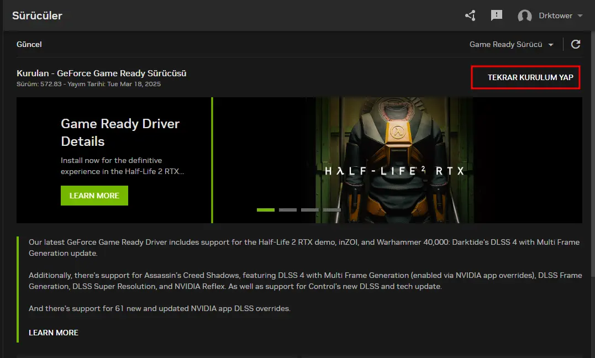Click Game Ready Driver Details heading
This screenshot has width=595, height=358.
click(120, 133)
